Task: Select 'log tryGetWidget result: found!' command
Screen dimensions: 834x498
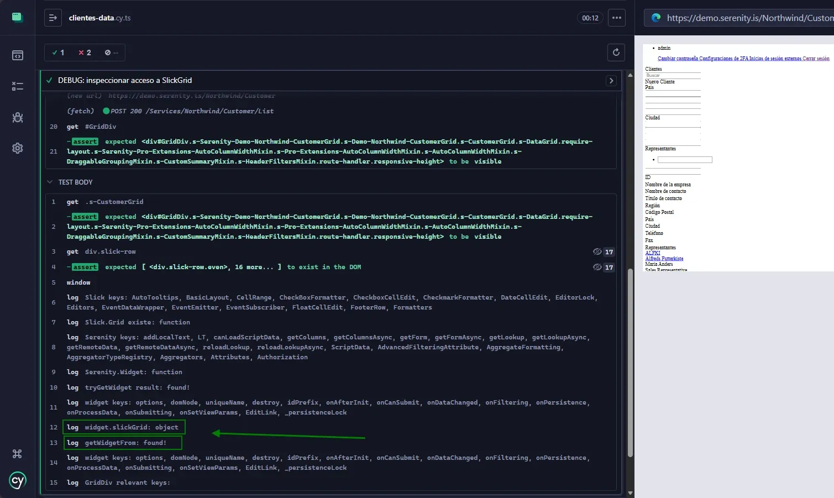Action: pos(331,387)
